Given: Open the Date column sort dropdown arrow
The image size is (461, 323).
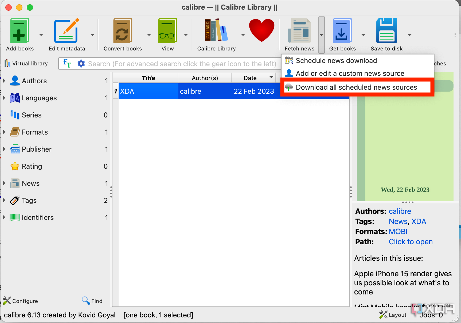Looking at the screenshot, I should point(271,77).
